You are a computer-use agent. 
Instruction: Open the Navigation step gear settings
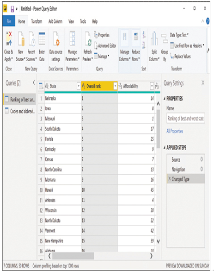[202, 169]
